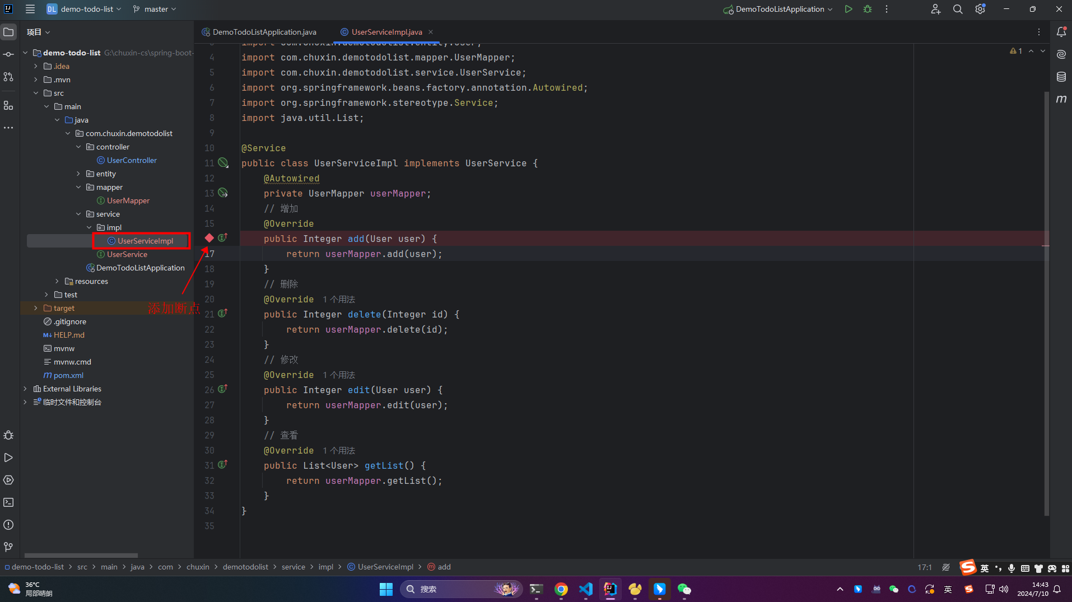Viewport: 1072px width, 602px height.
Task: Open DemoTodoListApplication run configuration dropdown
Action: click(778, 9)
